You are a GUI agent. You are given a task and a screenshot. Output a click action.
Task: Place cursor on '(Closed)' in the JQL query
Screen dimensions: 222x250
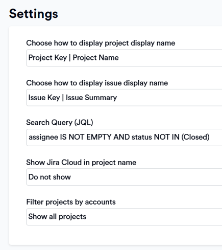195,137
